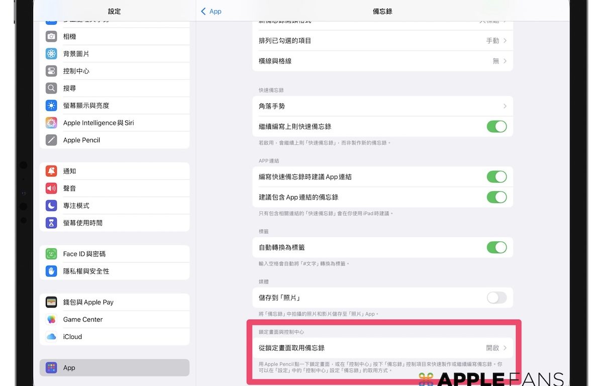Viewport: 603px width, 386px height.
Task: Open 橫線與格線 setting chevron
Action: (505, 61)
